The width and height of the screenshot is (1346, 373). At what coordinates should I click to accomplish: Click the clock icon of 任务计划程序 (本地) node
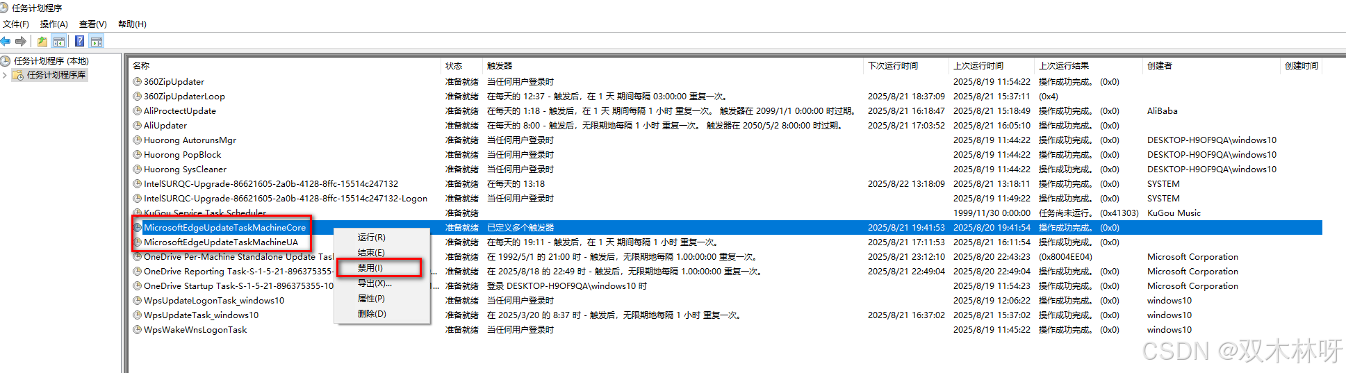point(6,60)
